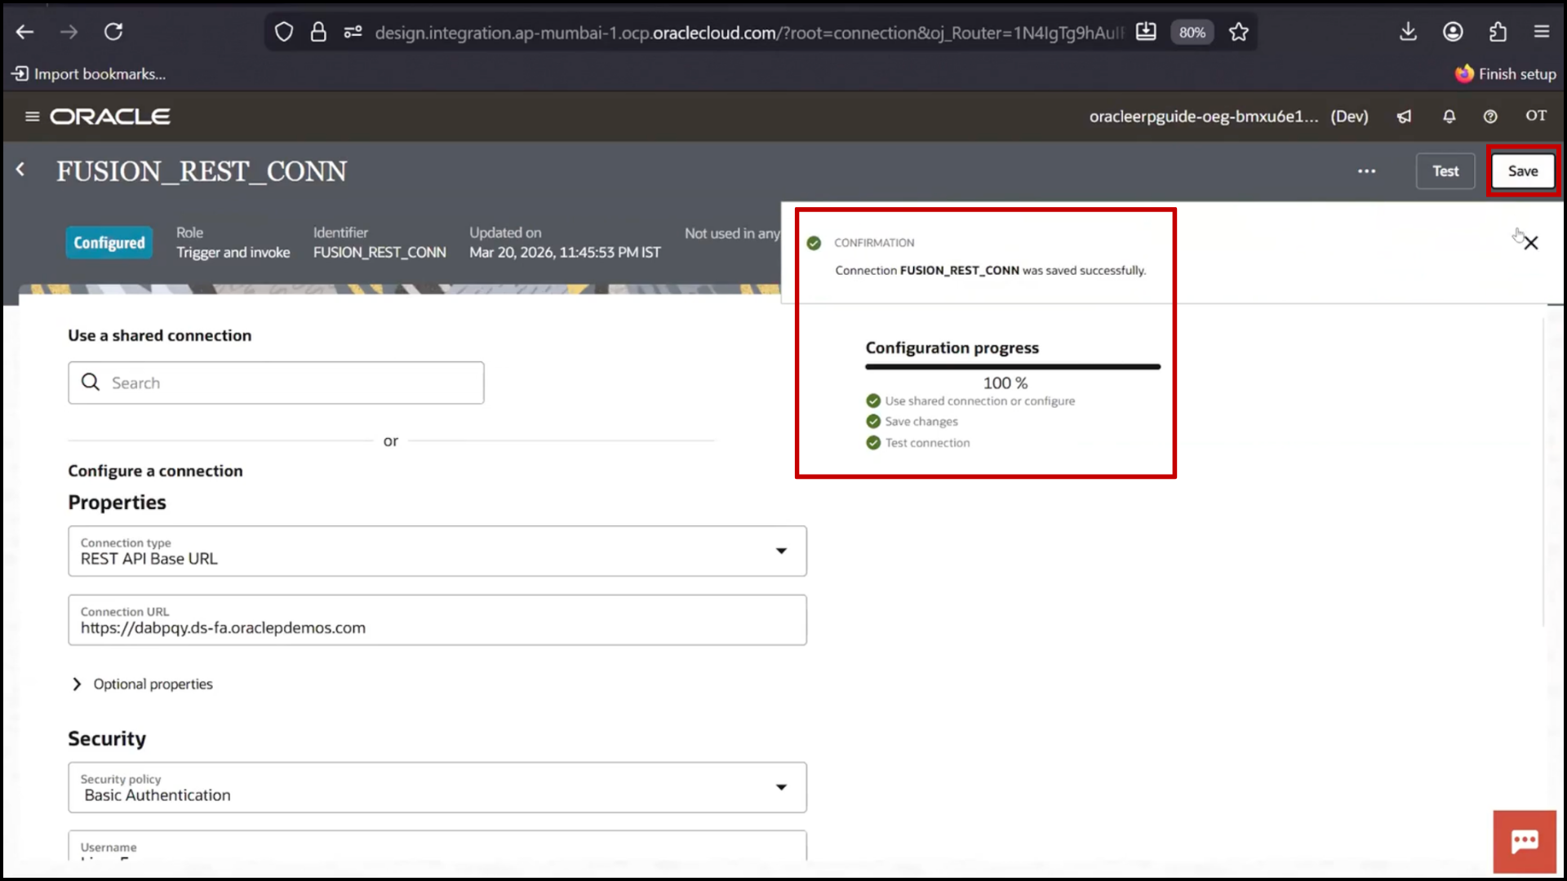The height and width of the screenshot is (881, 1567).
Task: Open the browser extensions puzzle icon
Action: (1498, 32)
